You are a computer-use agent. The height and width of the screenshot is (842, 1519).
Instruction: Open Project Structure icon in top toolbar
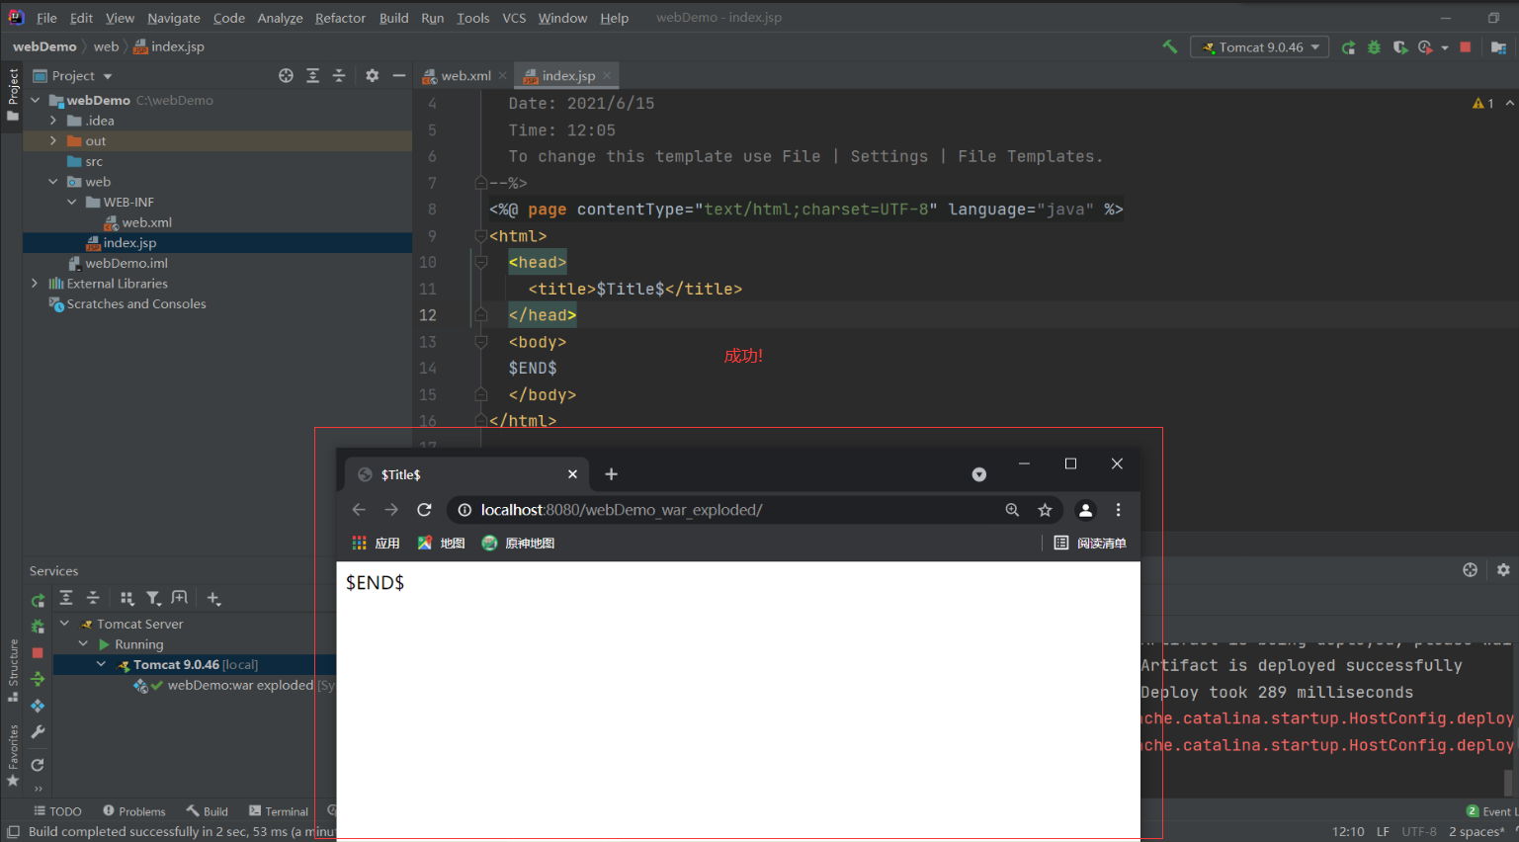coord(1498,47)
